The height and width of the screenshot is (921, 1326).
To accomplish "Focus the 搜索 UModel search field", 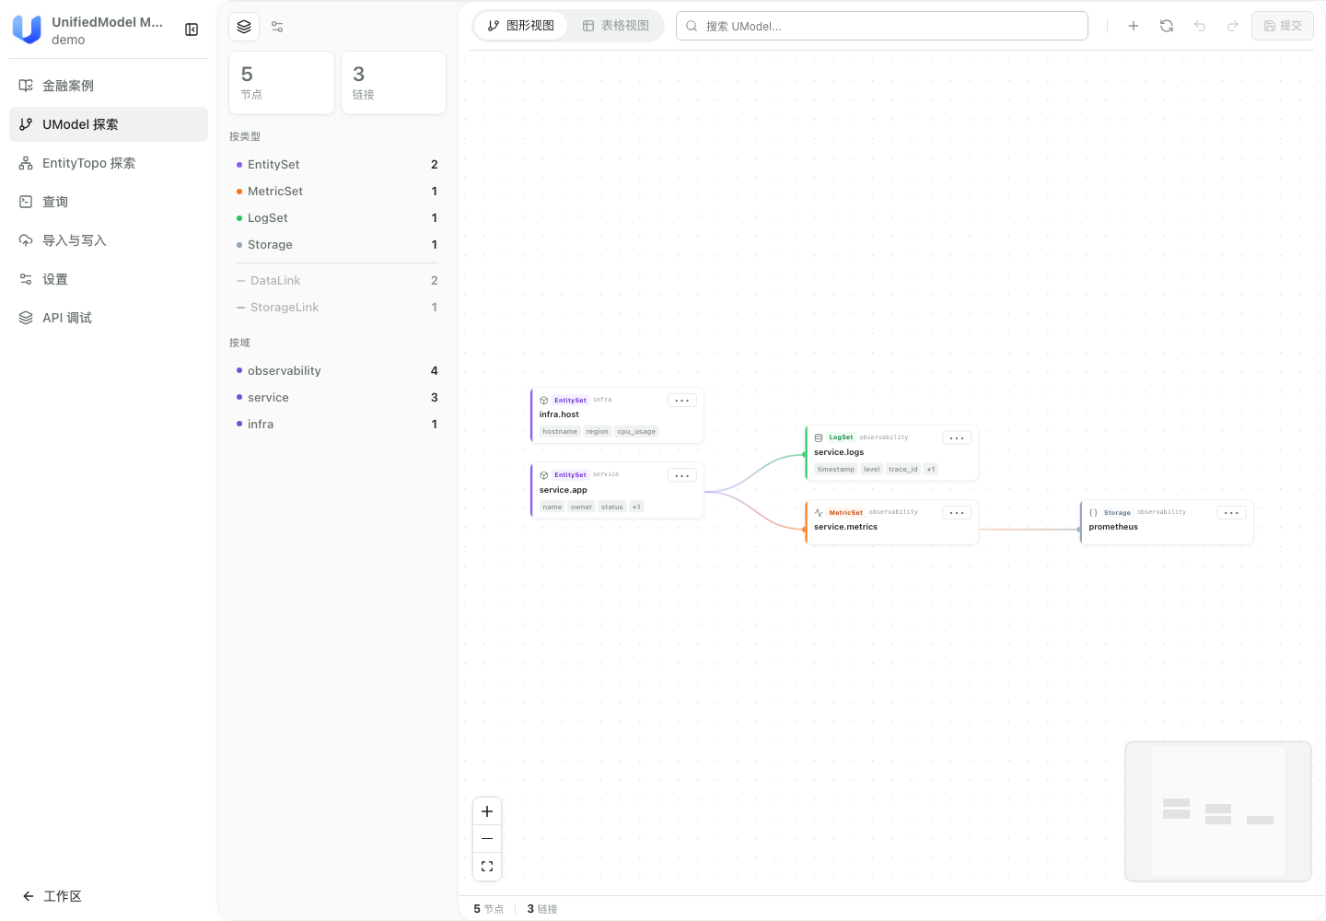I will tap(882, 26).
